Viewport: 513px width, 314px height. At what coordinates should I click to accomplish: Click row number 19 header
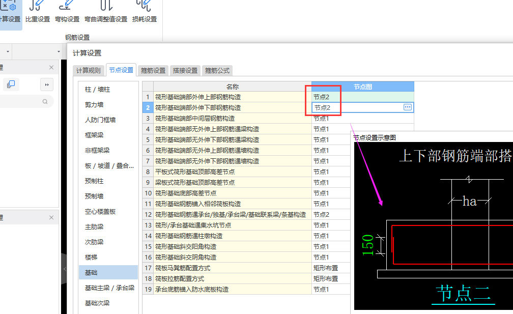pos(148,290)
